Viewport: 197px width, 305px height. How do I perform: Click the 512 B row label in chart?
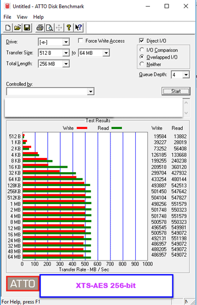(15, 137)
